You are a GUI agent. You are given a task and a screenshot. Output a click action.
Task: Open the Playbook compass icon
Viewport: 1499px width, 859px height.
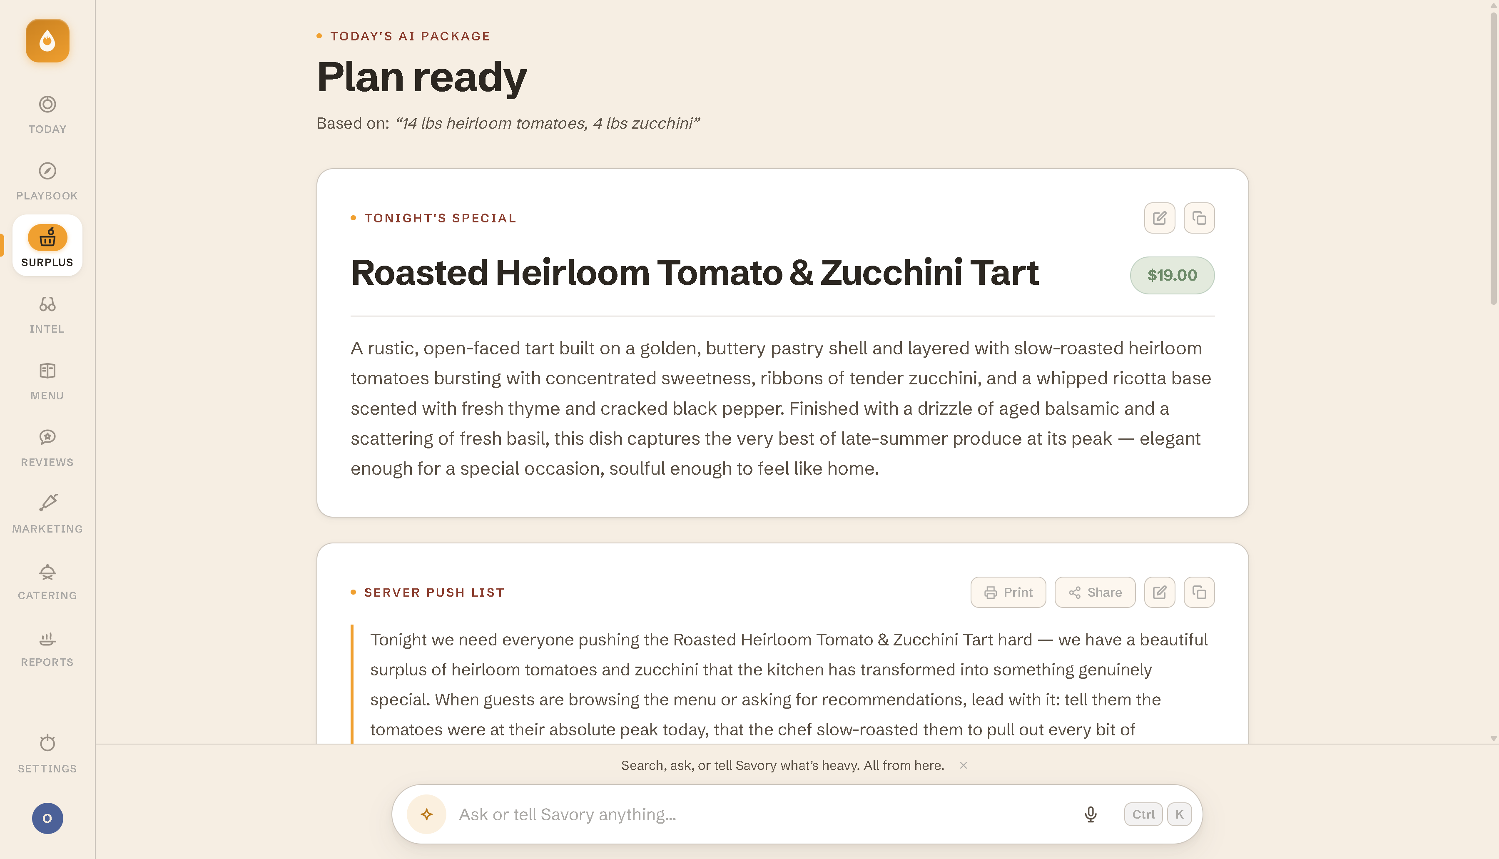[47, 171]
